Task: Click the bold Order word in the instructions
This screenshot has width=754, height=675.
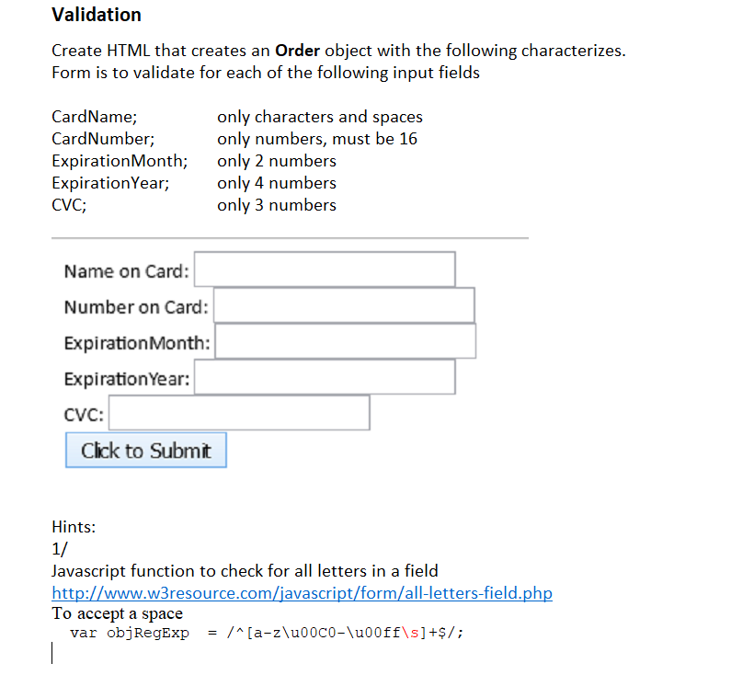Action: [x=297, y=51]
